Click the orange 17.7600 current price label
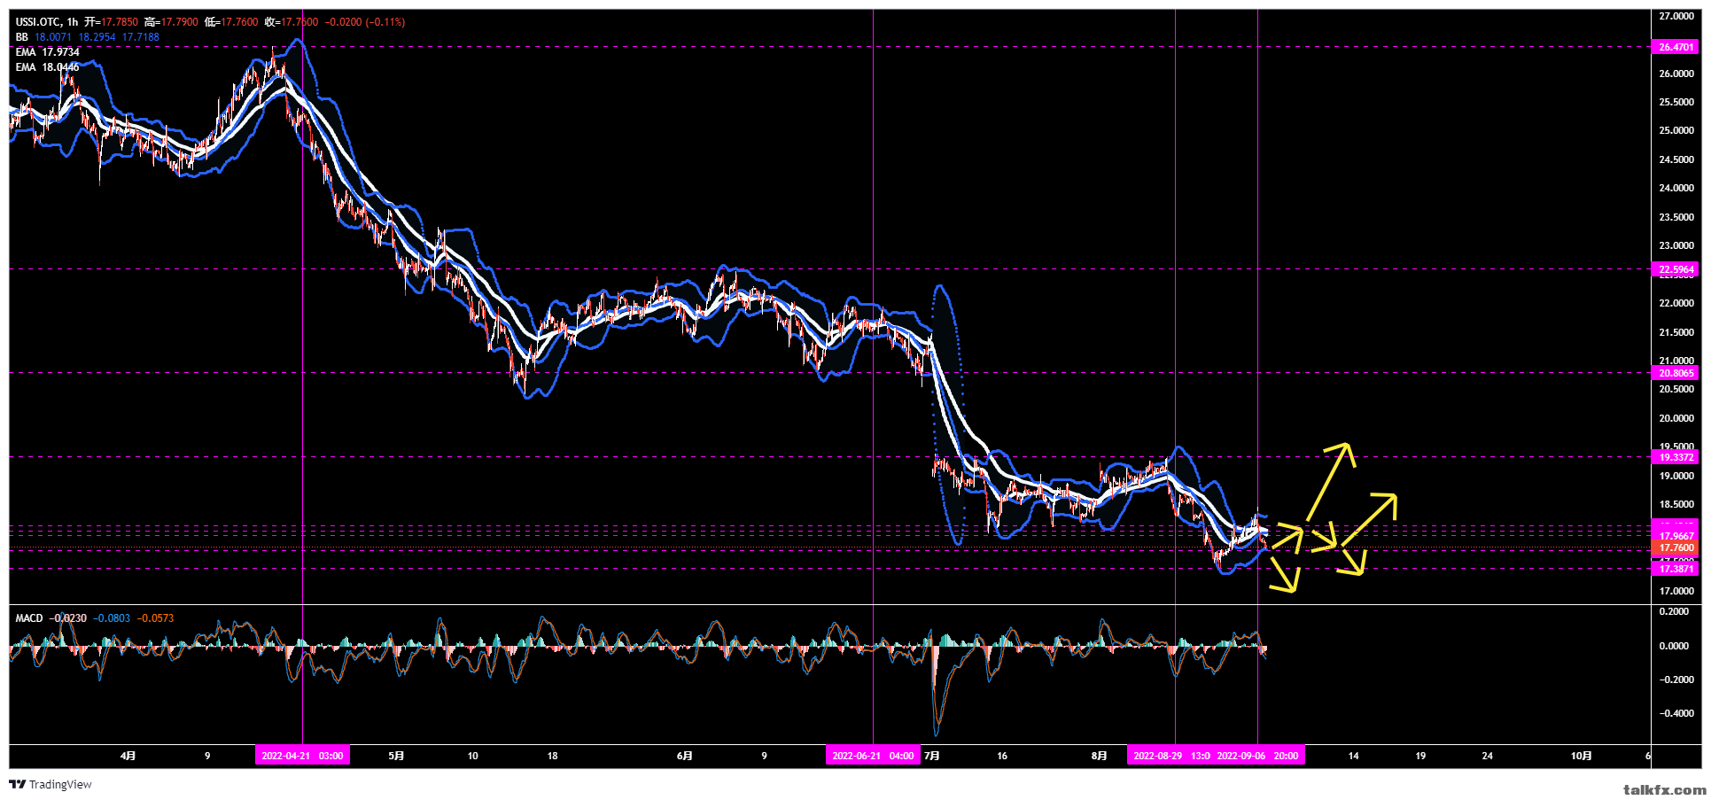The image size is (1711, 800). 1676,548
